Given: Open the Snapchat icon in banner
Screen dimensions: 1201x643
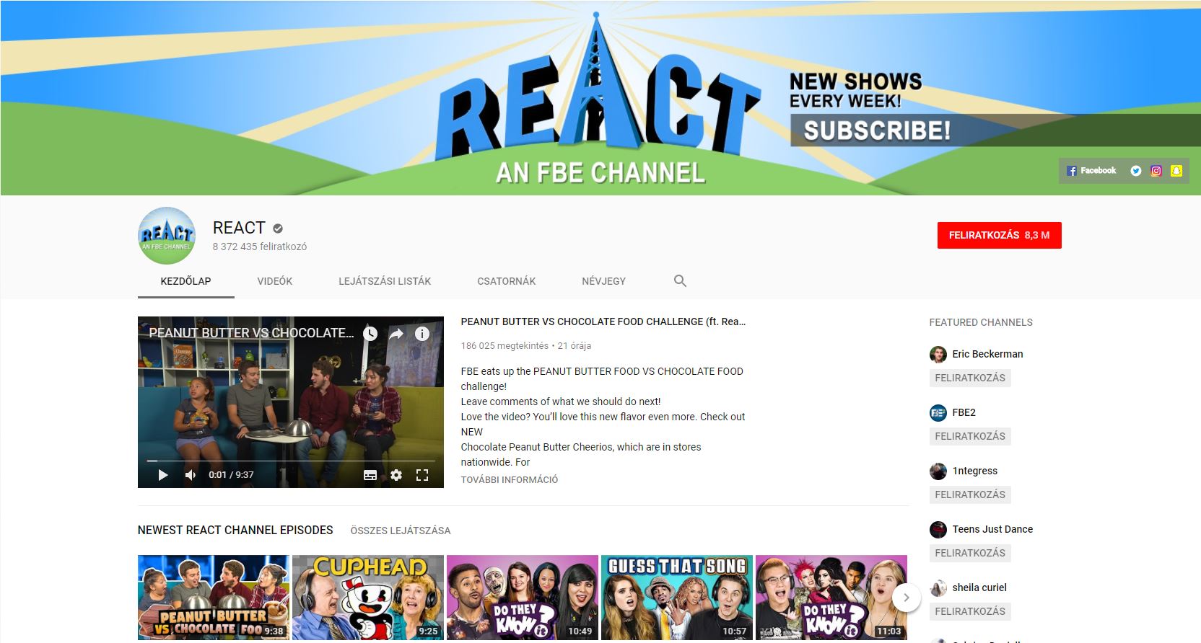Looking at the screenshot, I should point(1176,171).
